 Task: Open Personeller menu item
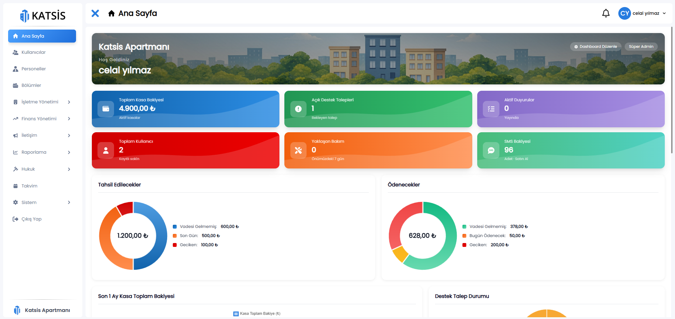[42, 69]
